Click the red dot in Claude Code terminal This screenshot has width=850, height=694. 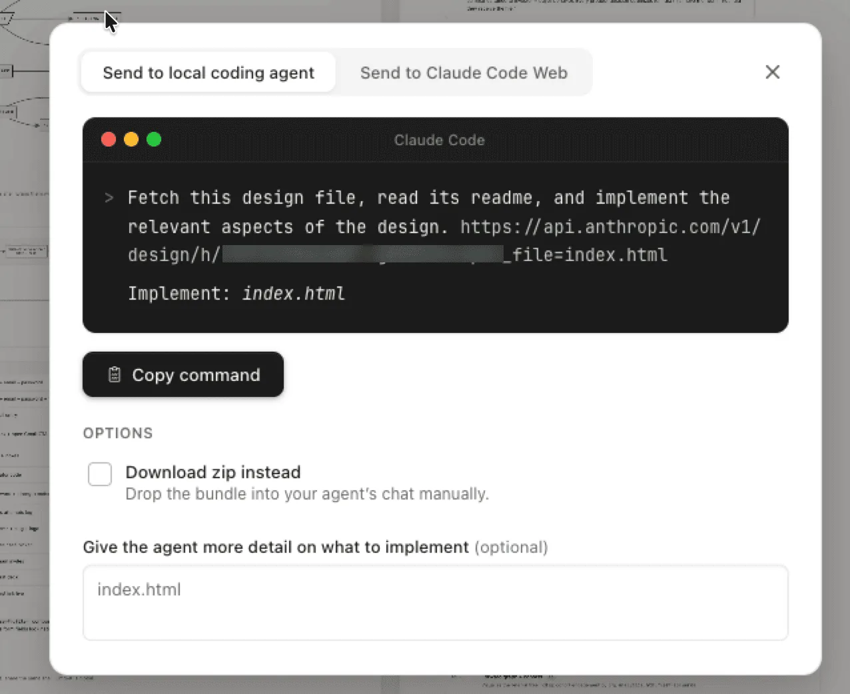click(x=109, y=139)
